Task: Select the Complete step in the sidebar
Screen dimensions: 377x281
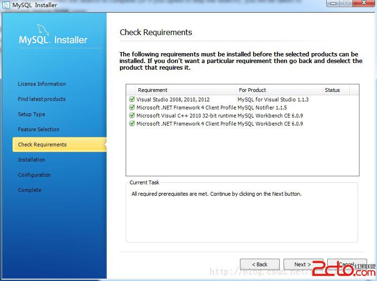Action: point(29,190)
